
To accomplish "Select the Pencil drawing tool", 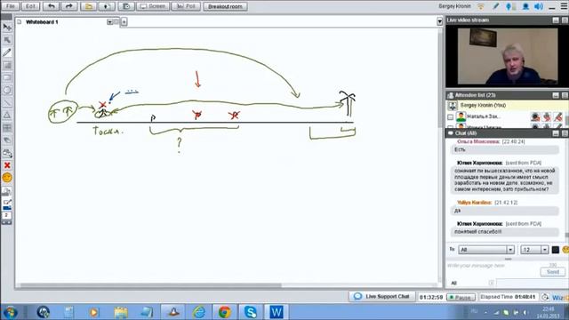I will (7, 52).
